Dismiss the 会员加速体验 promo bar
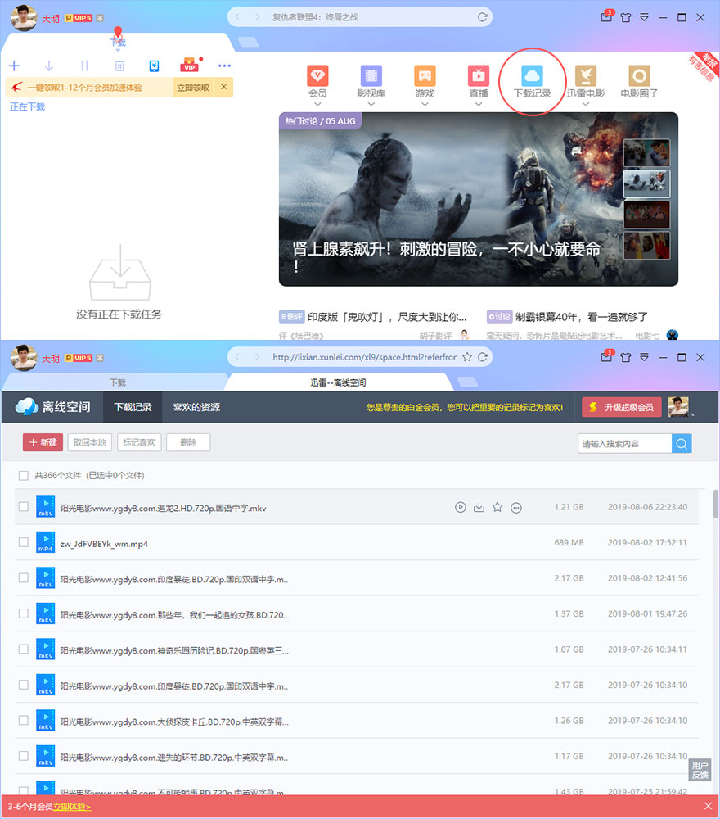The height and width of the screenshot is (819, 720). pyautogui.click(x=224, y=87)
